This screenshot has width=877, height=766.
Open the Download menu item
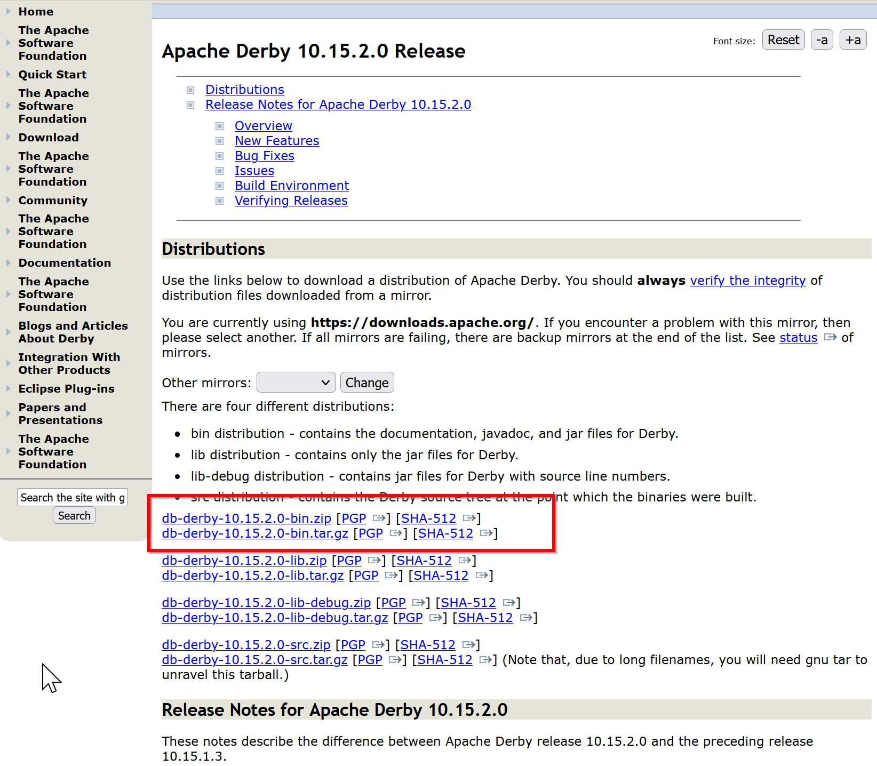pos(49,137)
